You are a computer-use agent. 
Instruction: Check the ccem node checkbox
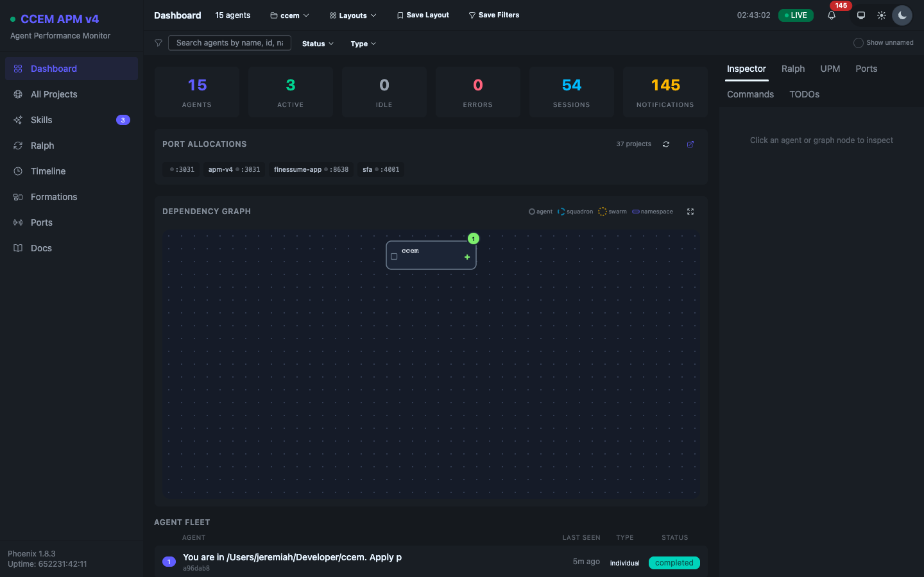click(x=394, y=256)
